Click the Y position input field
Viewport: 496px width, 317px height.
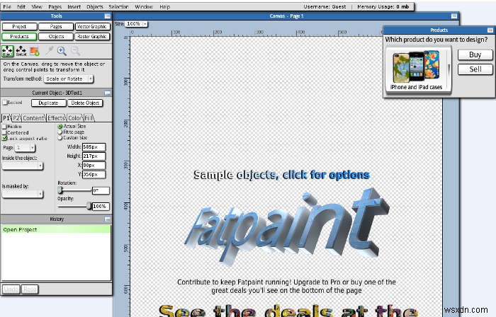pyautogui.click(x=94, y=174)
